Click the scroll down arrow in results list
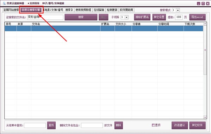This screenshot has width=211, height=134. 205,117
